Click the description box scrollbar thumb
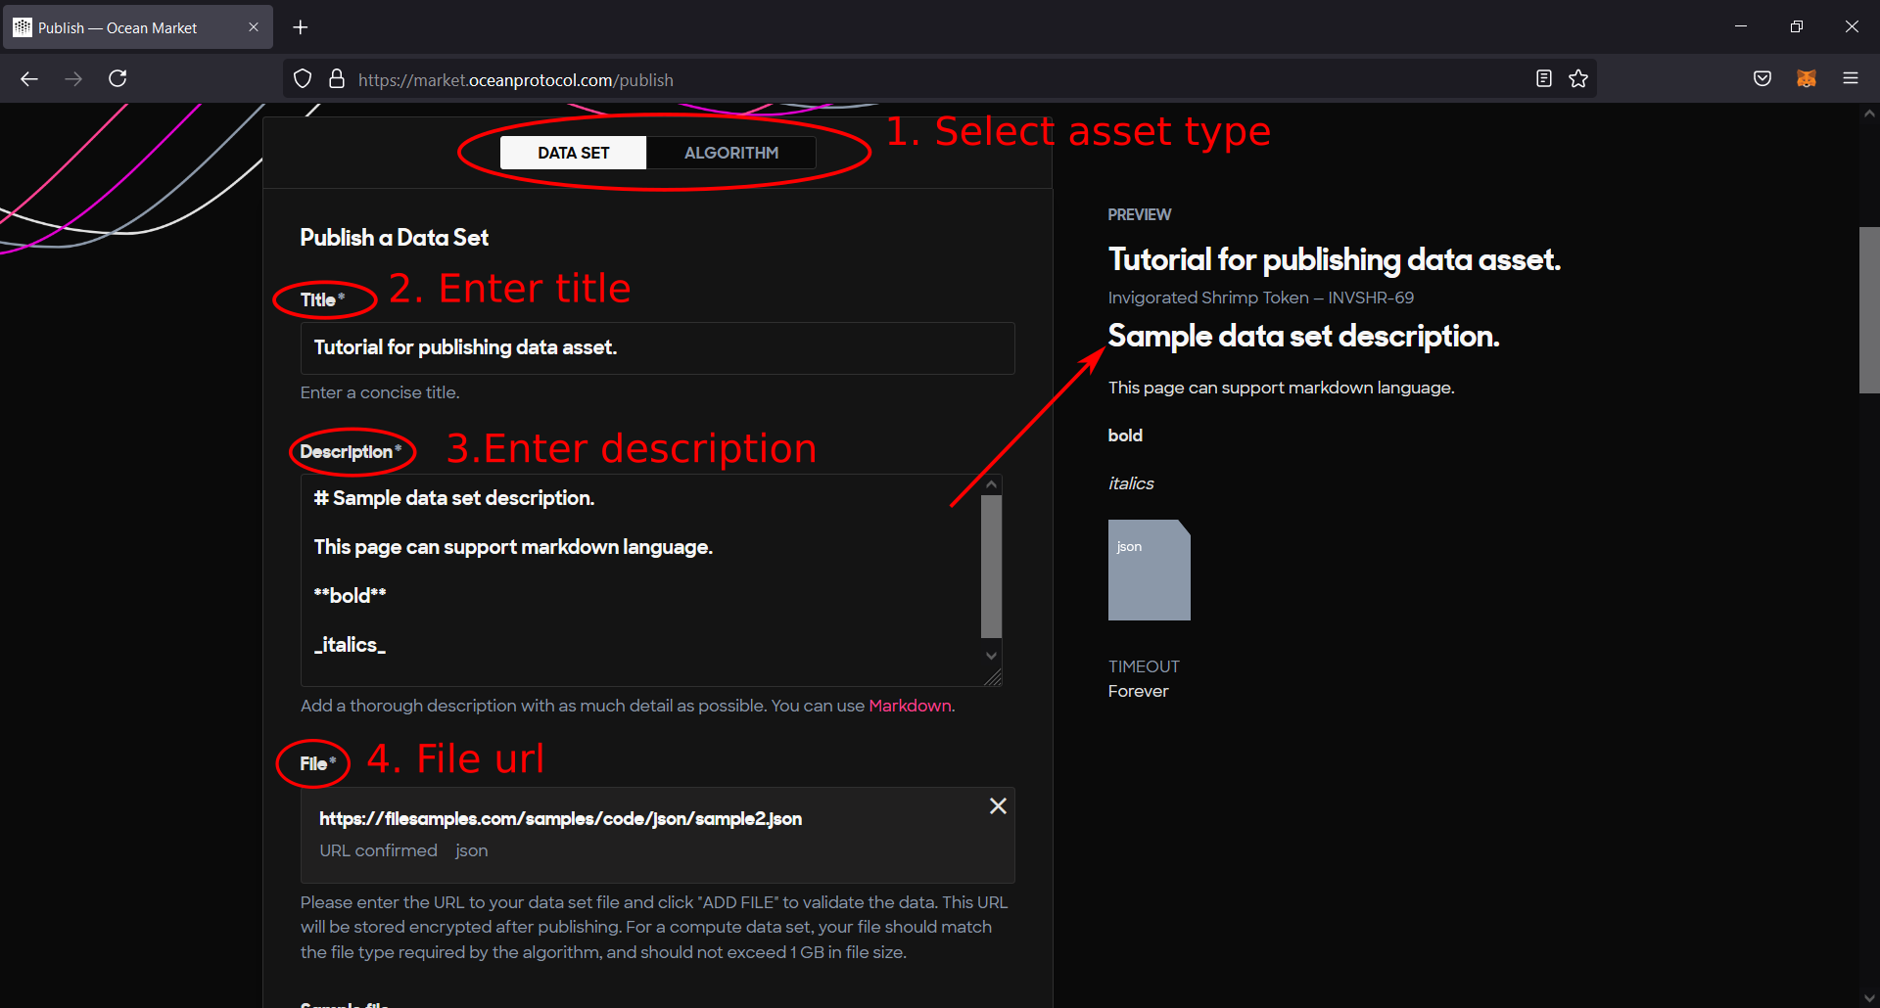This screenshot has height=1008, width=1880. pos(991,567)
